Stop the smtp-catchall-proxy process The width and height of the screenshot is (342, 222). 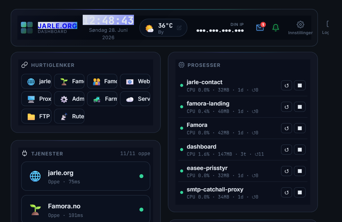(x=300, y=192)
